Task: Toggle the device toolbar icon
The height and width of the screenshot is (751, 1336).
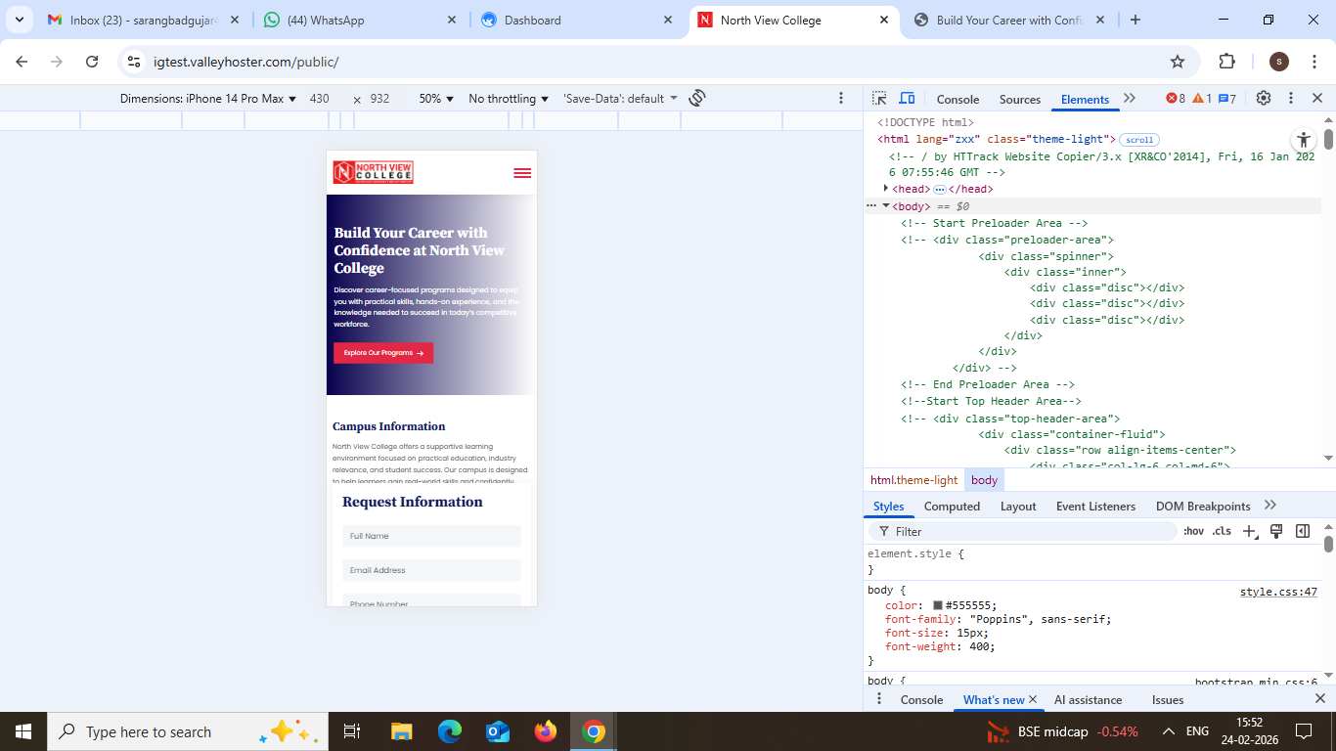Action: point(907,99)
